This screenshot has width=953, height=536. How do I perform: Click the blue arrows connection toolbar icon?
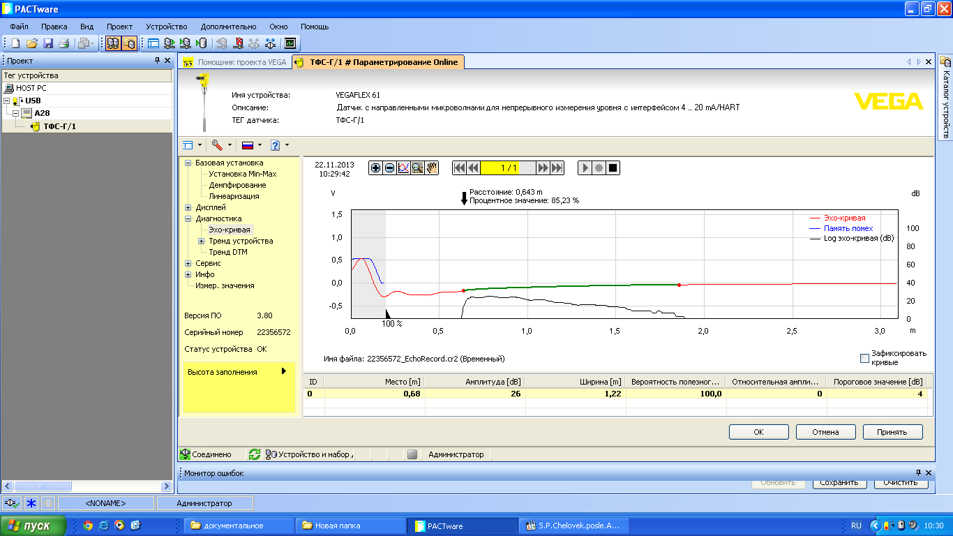click(271, 43)
